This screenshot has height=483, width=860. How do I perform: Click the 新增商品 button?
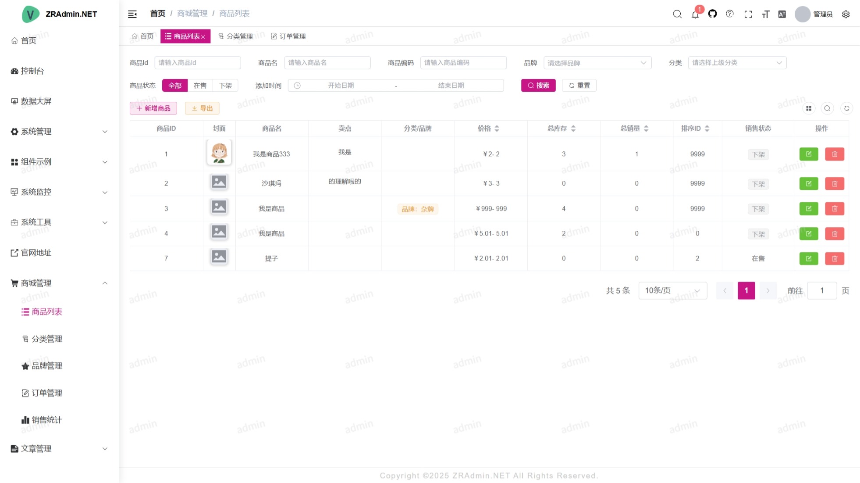pyautogui.click(x=153, y=108)
